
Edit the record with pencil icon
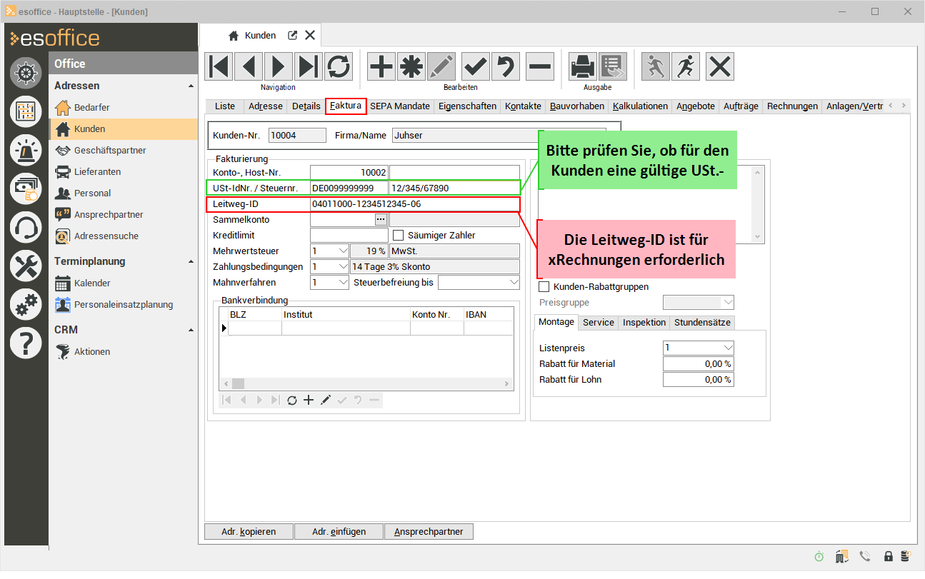(x=441, y=66)
